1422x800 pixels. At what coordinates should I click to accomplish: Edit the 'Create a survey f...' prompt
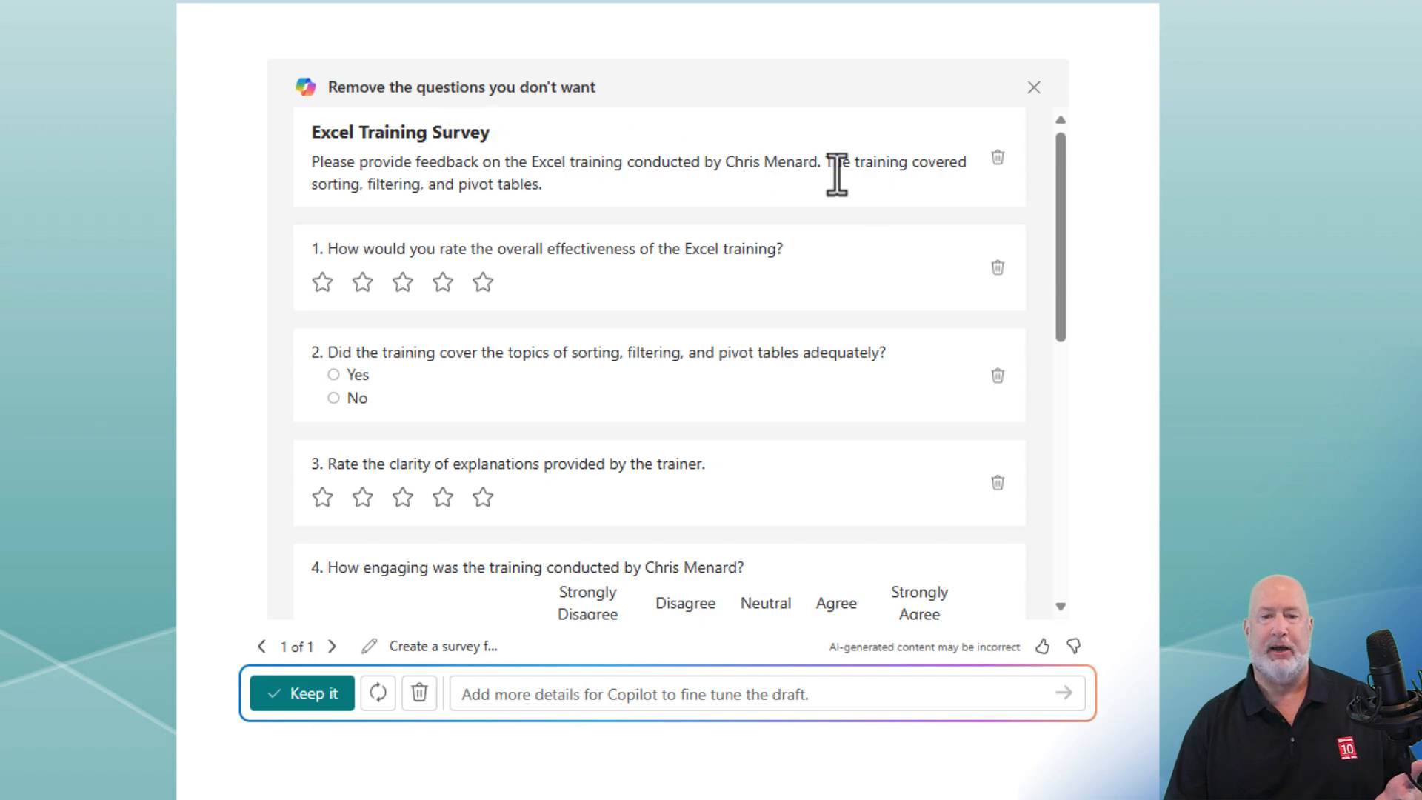(369, 647)
